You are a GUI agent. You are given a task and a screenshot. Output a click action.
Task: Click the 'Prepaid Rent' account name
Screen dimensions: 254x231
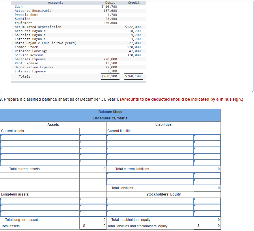tap(26, 15)
